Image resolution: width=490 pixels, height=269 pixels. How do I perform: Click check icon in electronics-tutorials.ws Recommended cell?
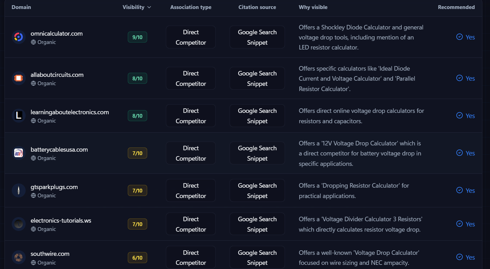(x=460, y=224)
